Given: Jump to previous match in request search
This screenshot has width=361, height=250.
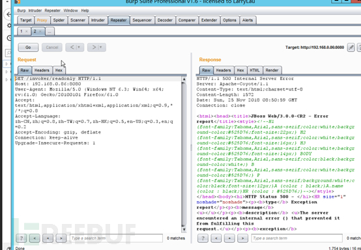Looking at the screenshot, I should tap(35, 238).
